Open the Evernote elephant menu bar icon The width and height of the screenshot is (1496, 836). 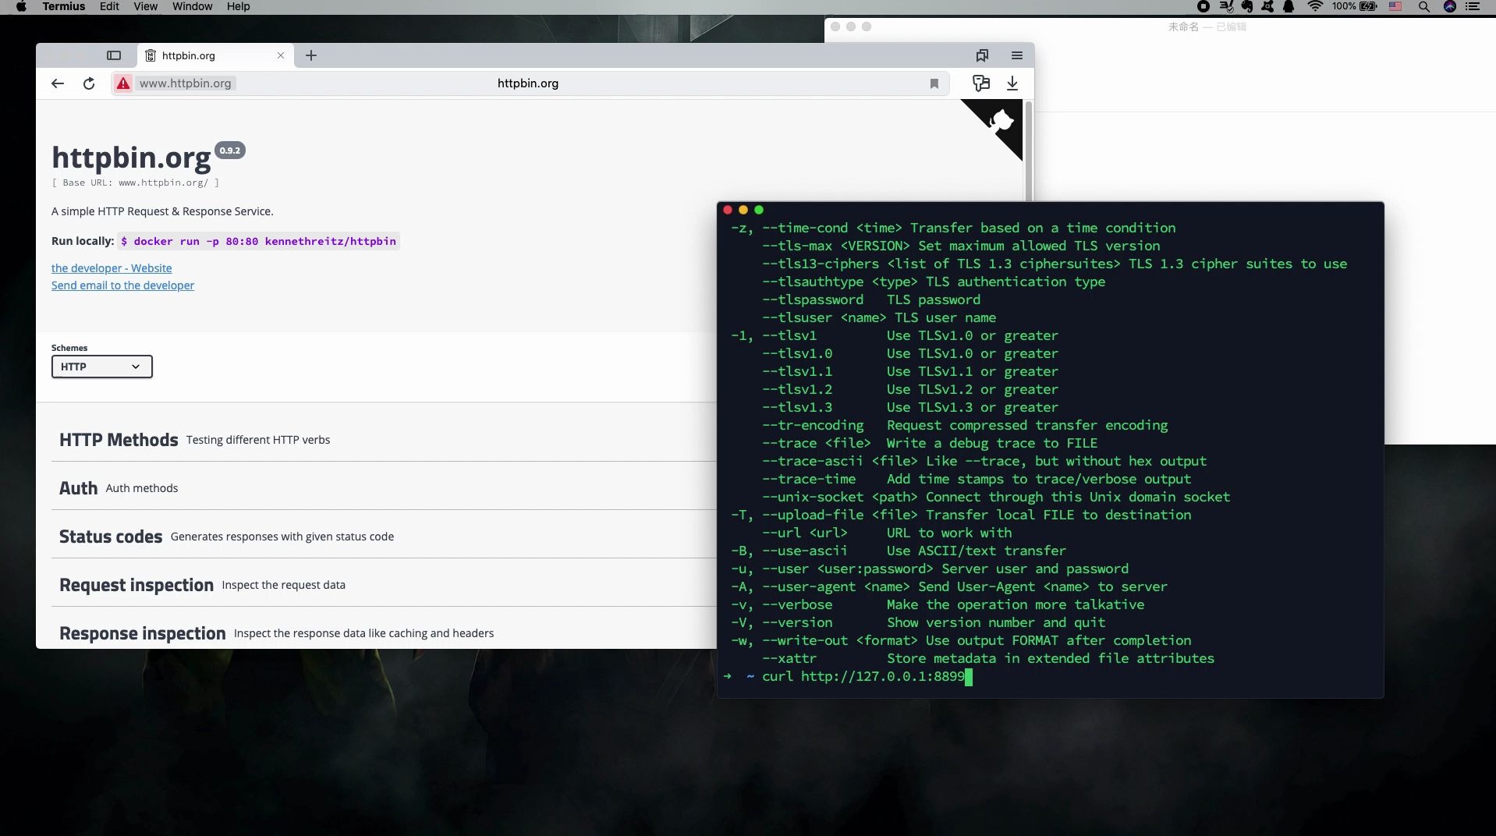[1247, 6]
